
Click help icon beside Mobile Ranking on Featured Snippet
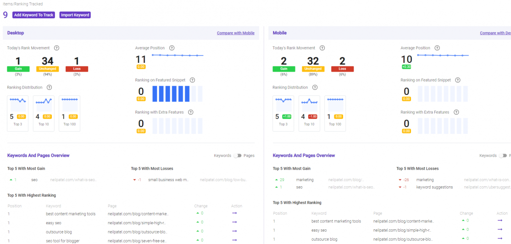[x=458, y=80]
